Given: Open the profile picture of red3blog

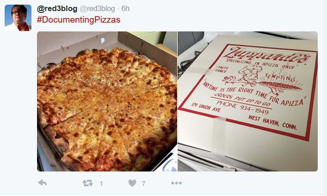Looking at the screenshot, I should (18, 18).
